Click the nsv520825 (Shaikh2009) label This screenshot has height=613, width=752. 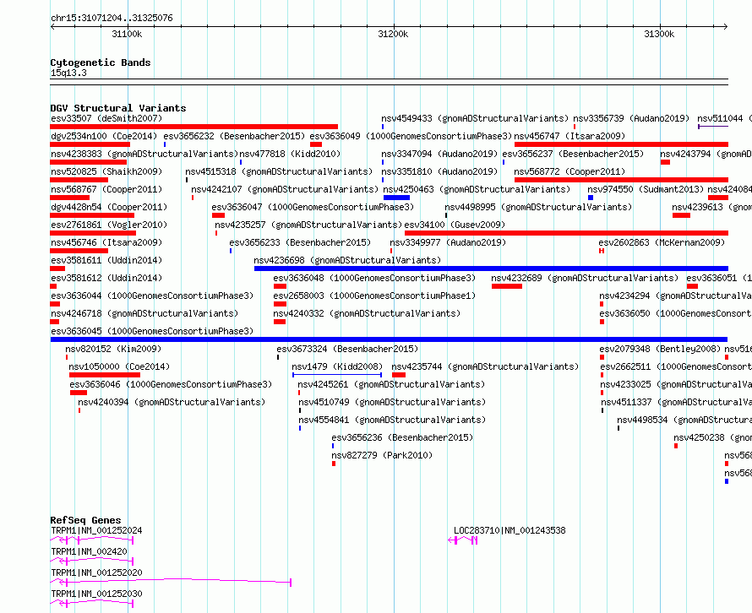[x=106, y=171]
